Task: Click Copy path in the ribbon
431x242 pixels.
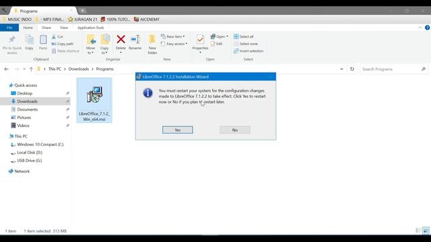Action: click(63, 44)
